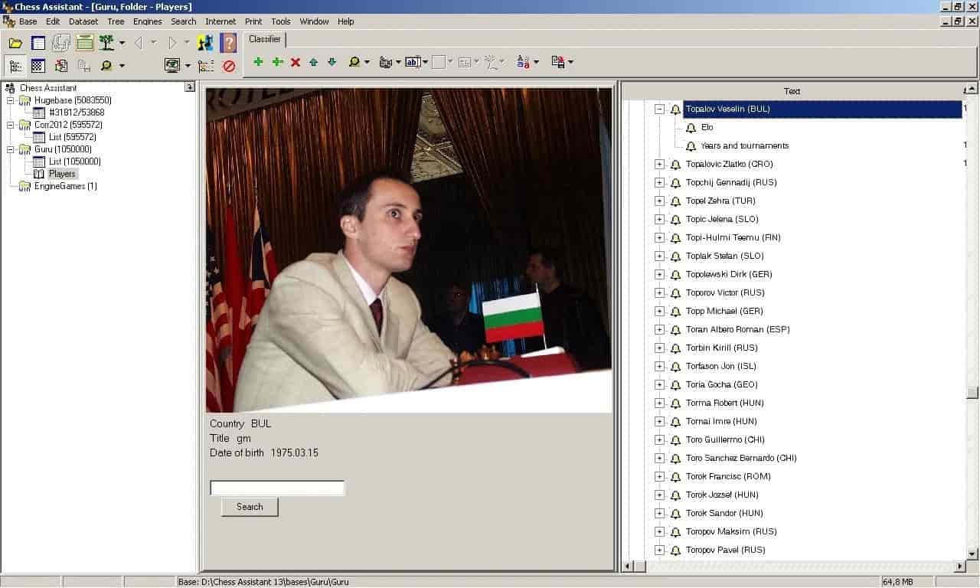The image size is (980, 588).
Task: Collapse the Topalov Veselin (BUL) entry
Action: 659,109
